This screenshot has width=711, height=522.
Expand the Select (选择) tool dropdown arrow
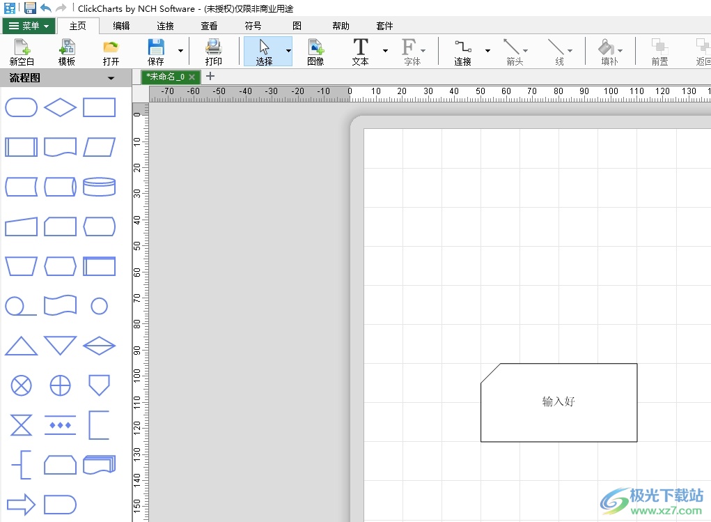(x=288, y=51)
